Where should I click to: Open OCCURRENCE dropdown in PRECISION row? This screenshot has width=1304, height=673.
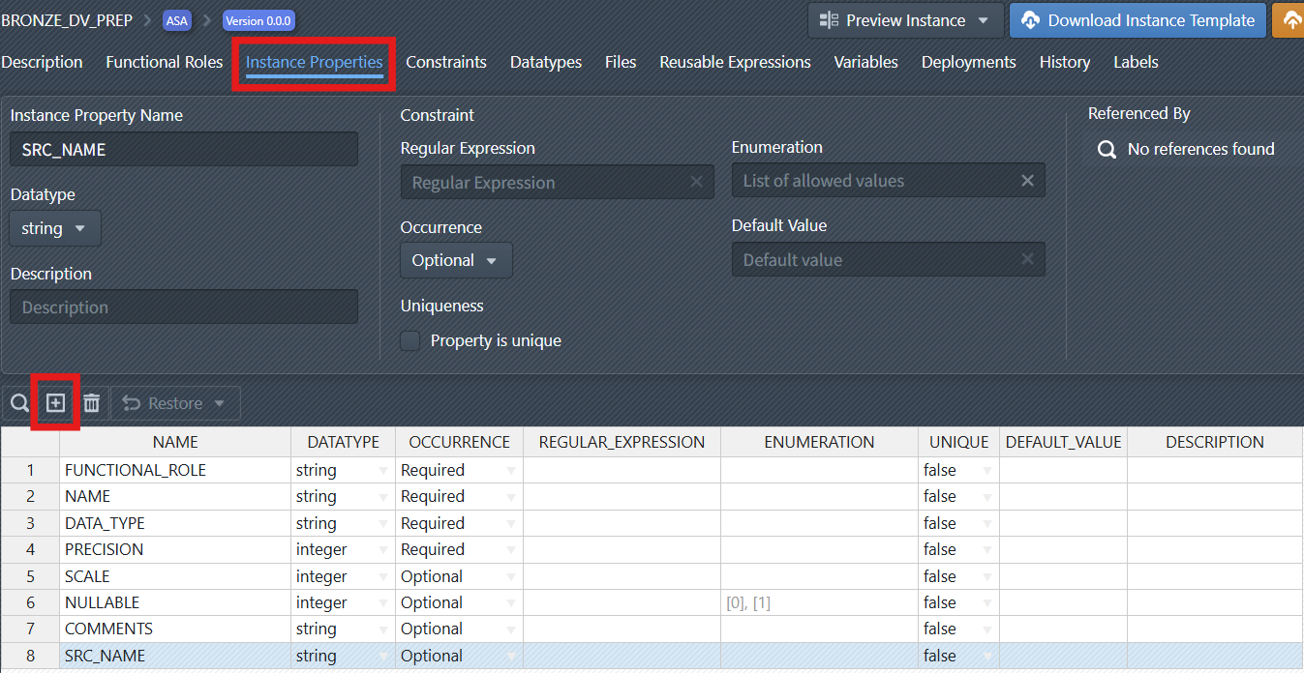510,550
